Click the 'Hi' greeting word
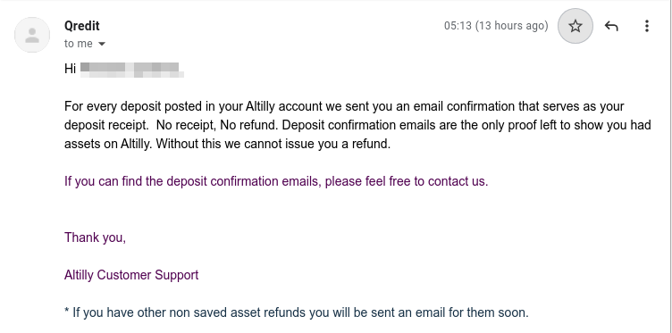 [x=70, y=69]
